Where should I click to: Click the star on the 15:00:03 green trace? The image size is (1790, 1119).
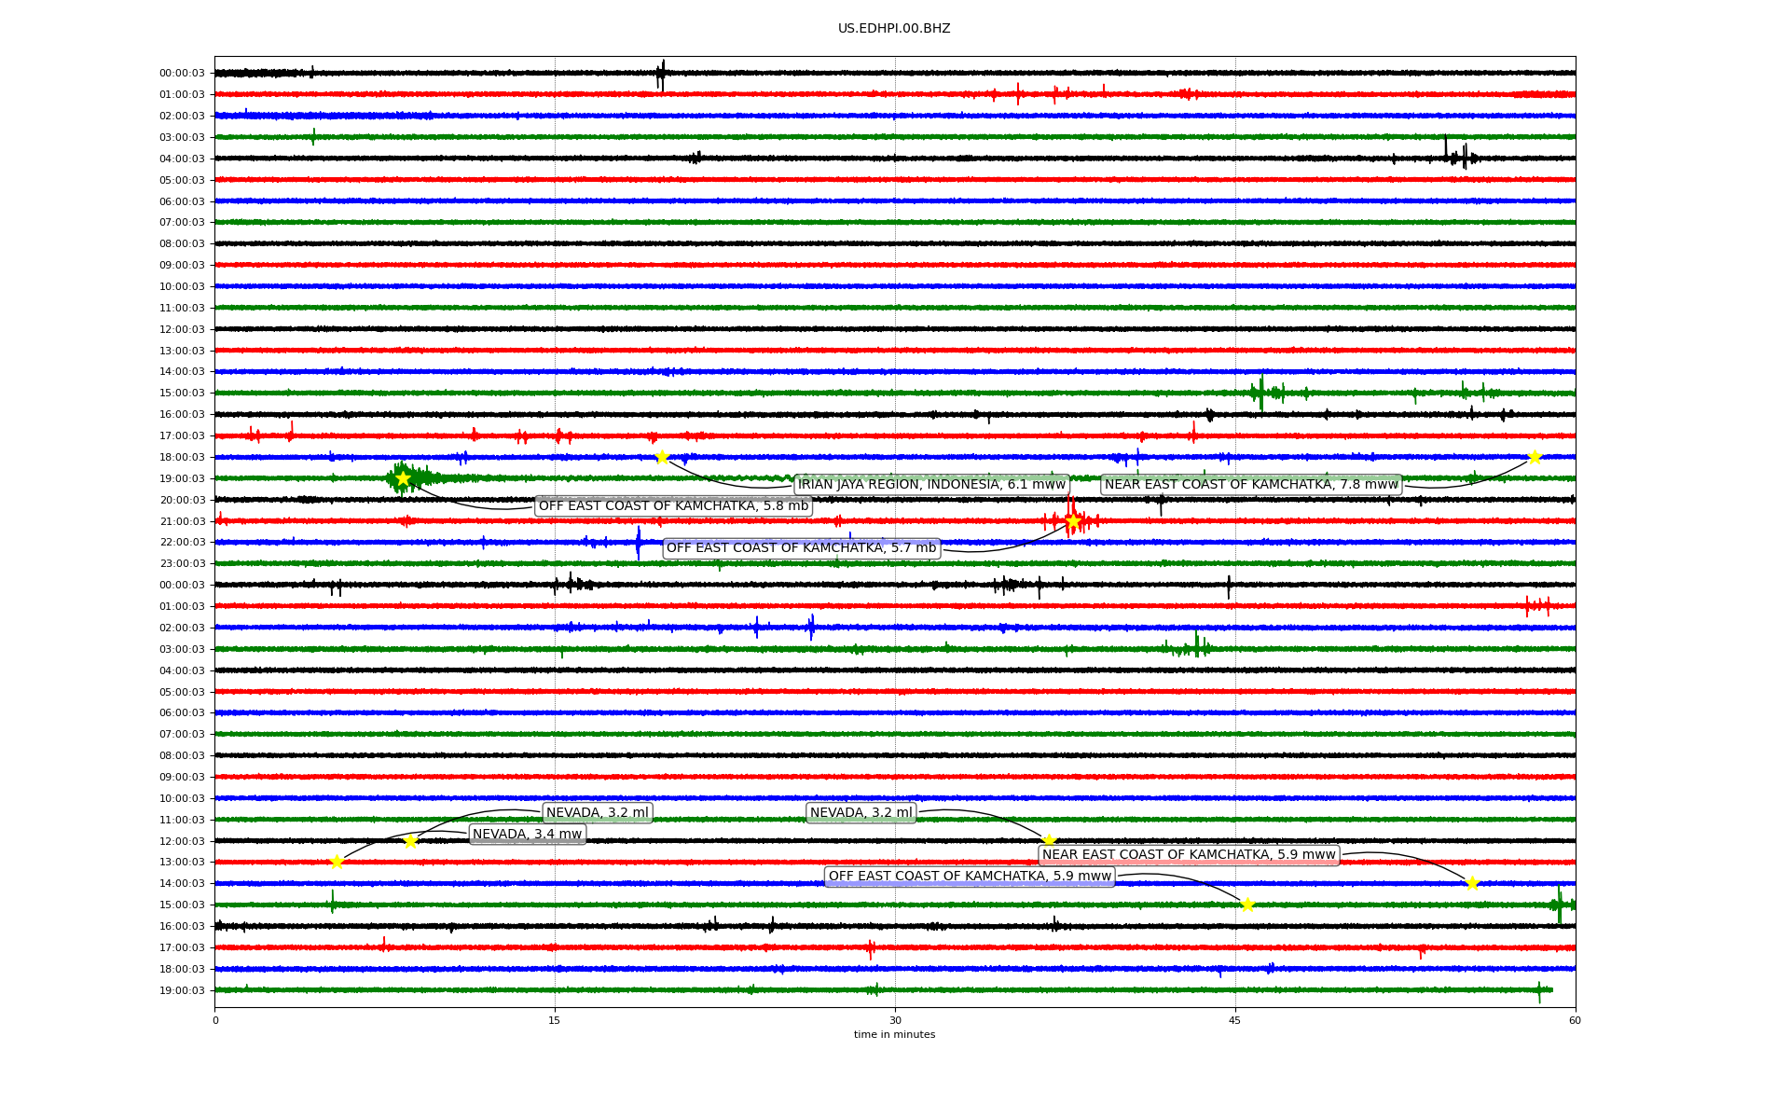coord(1247,905)
